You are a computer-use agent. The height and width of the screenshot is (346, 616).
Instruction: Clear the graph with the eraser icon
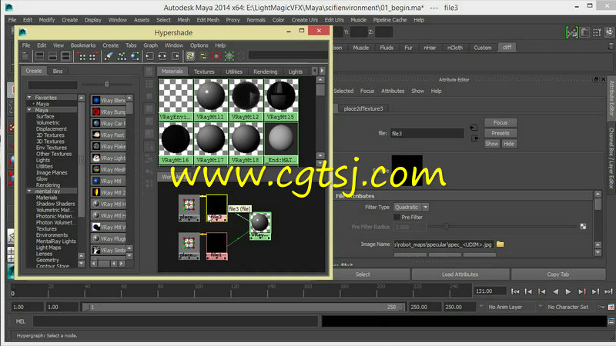coord(109,56)
